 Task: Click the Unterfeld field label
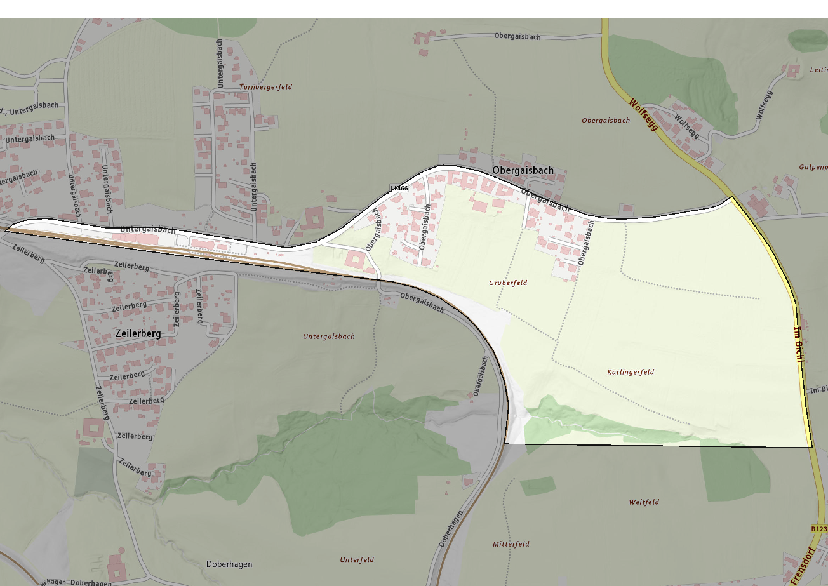point(357,560)
